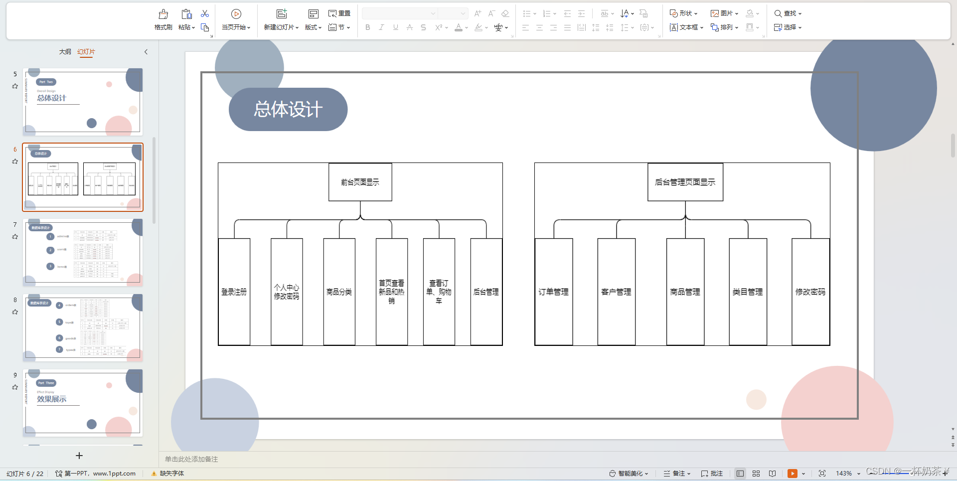Open the Shapes (形状) dropdown

pos(683,13)
